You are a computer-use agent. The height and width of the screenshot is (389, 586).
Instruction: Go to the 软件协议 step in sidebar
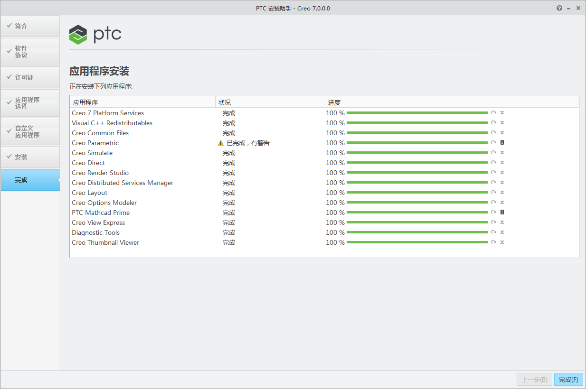30,52
